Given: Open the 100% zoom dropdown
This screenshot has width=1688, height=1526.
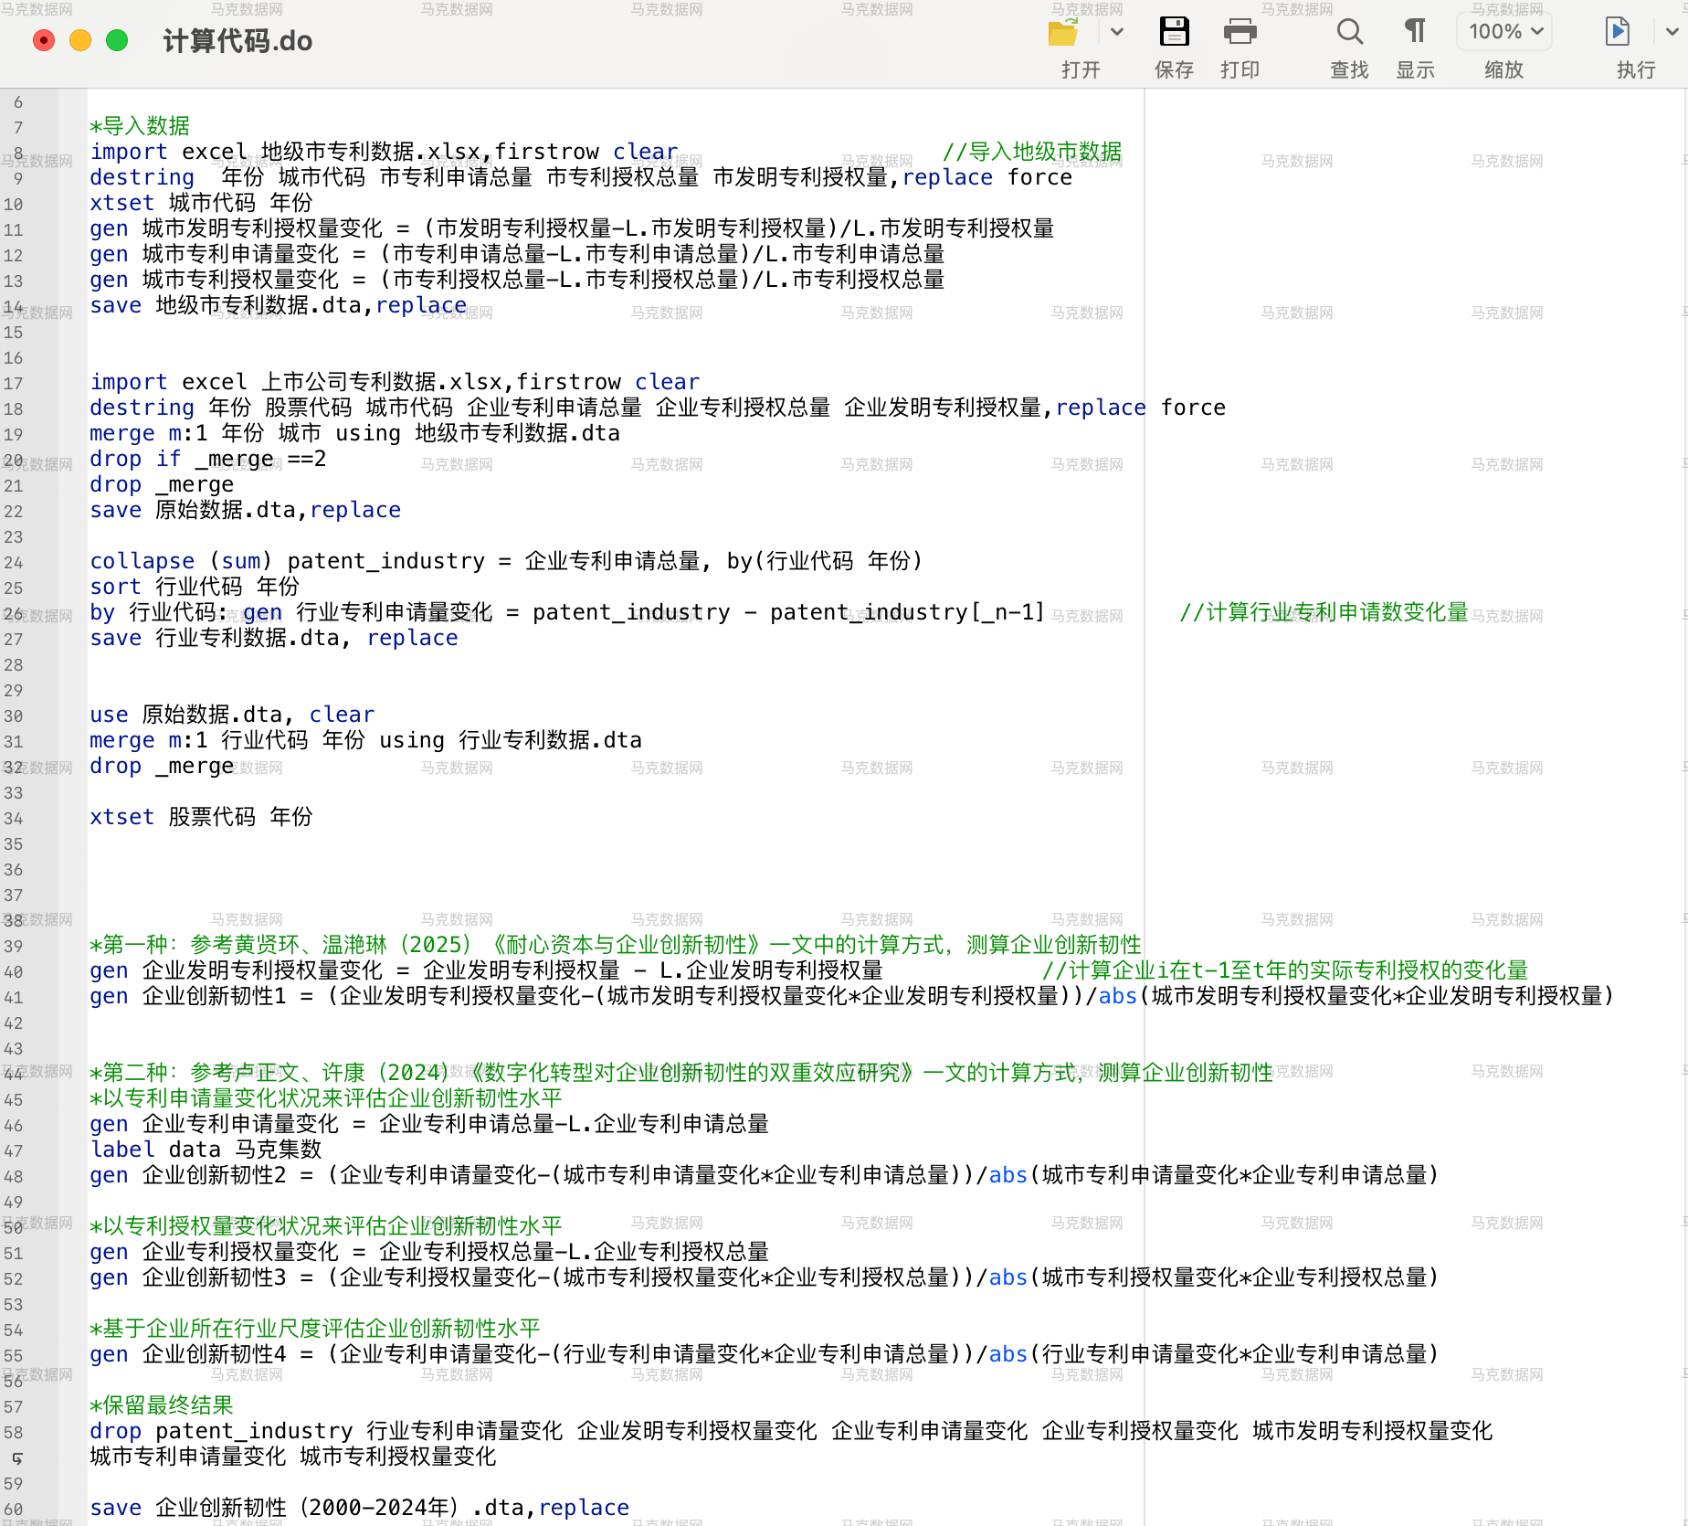Looking at the screenshot, I should pyautogui.click(x=1505, y=33).
